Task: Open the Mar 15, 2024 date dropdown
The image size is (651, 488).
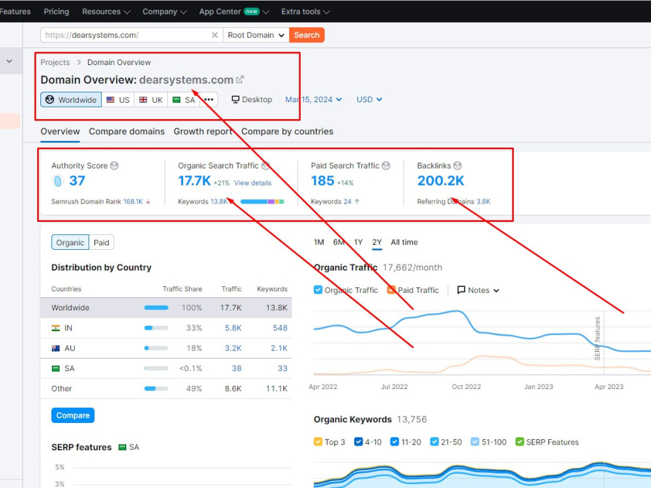Action: point(314,100)
